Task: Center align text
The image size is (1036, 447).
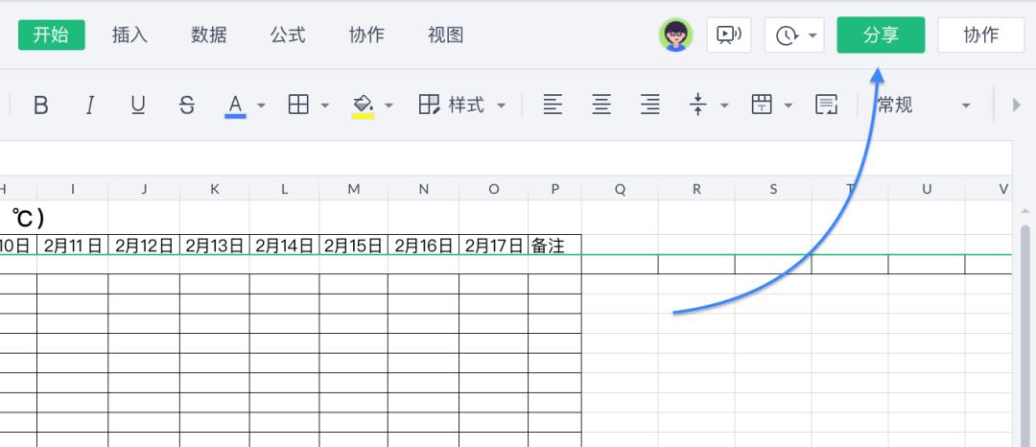Action: tap(601, 105)
